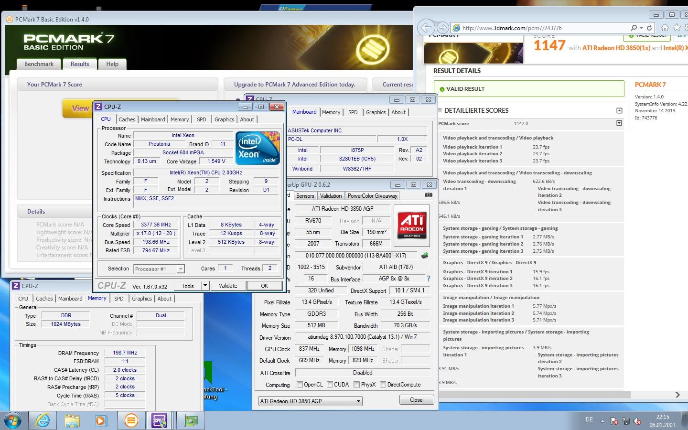Click Bus Interface question mark help
Screen dimensions: 688x430
(428, 279)
